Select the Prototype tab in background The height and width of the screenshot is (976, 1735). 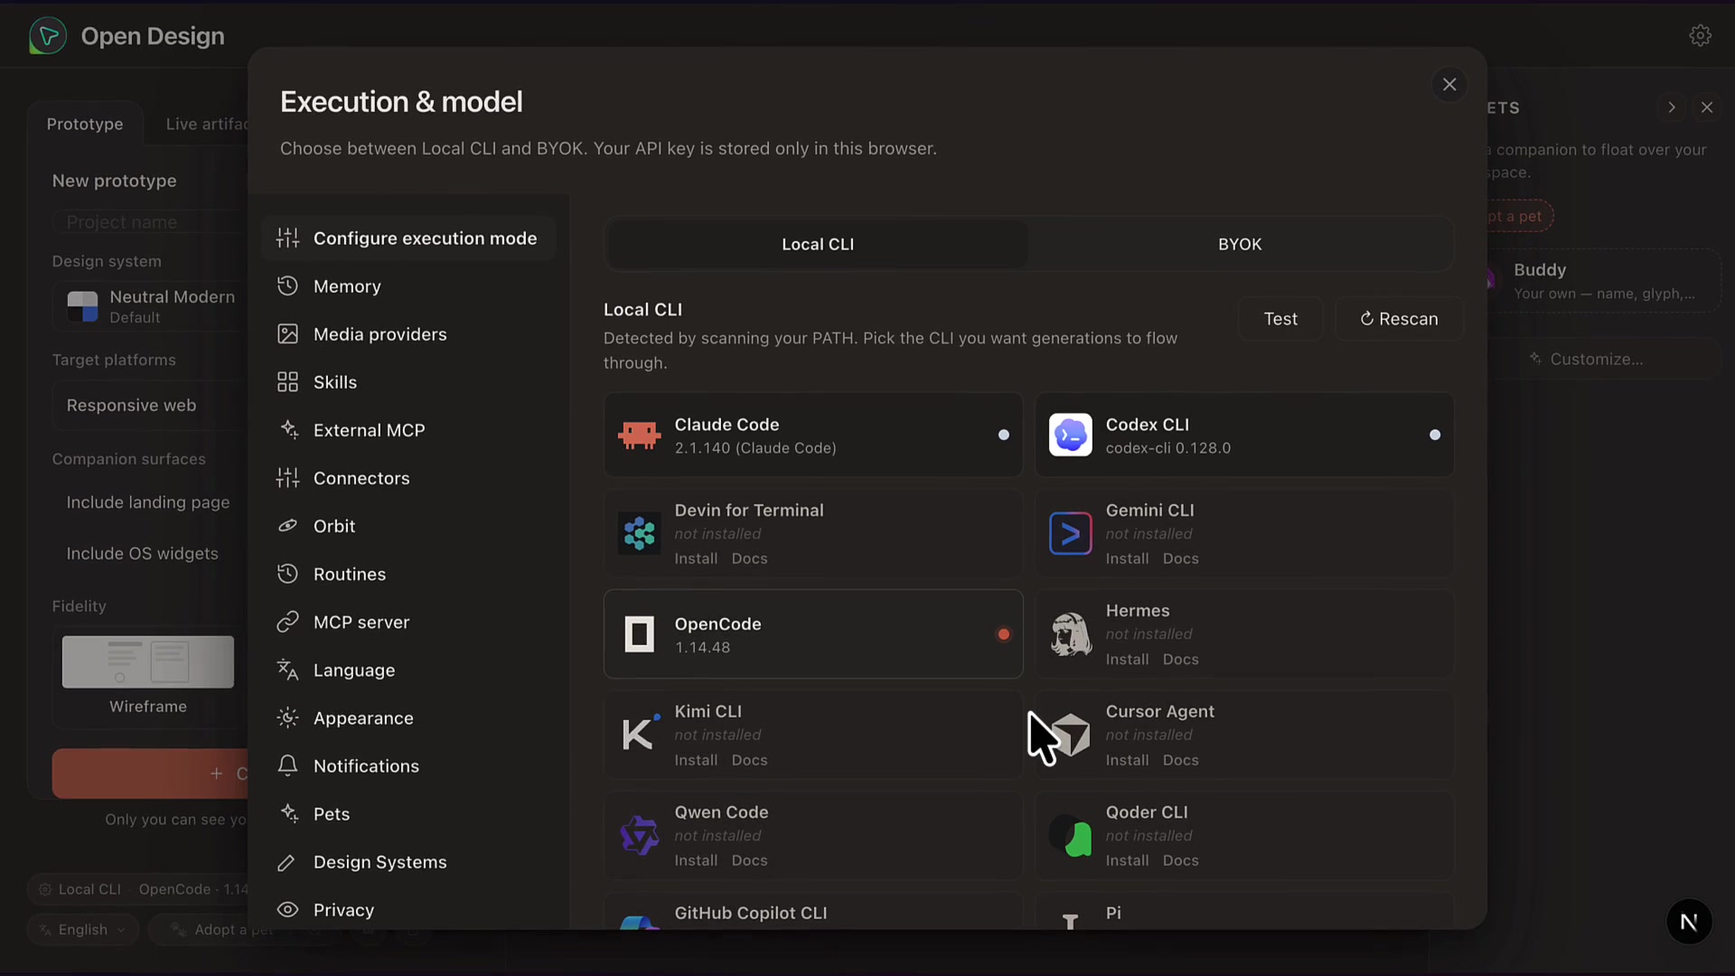85,124
